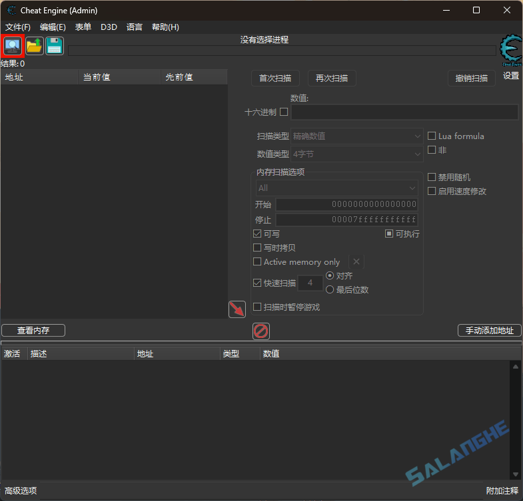
Task: Click the 手动添加地址 button
Action: click(x=489, y=331)
